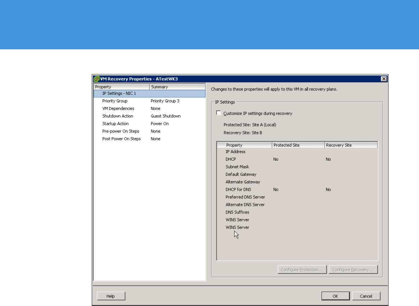Viewport: 419px width, 306px height.
Task: Select the Pre-power On Steps row
Action: 150,131
